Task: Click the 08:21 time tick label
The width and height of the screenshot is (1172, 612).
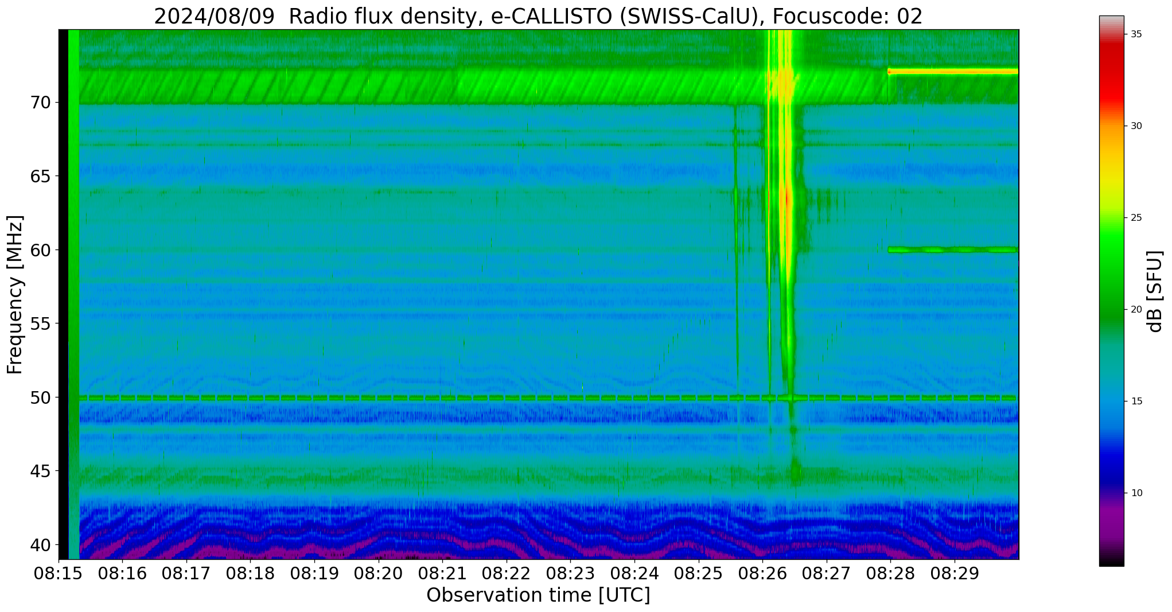Action: pos(442,574)
